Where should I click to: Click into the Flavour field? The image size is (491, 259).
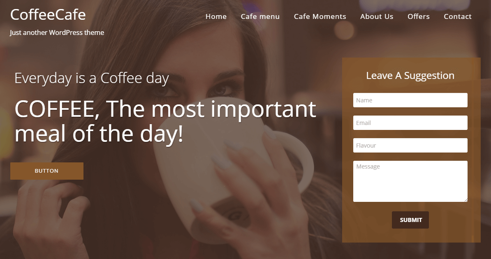point(410,145)
